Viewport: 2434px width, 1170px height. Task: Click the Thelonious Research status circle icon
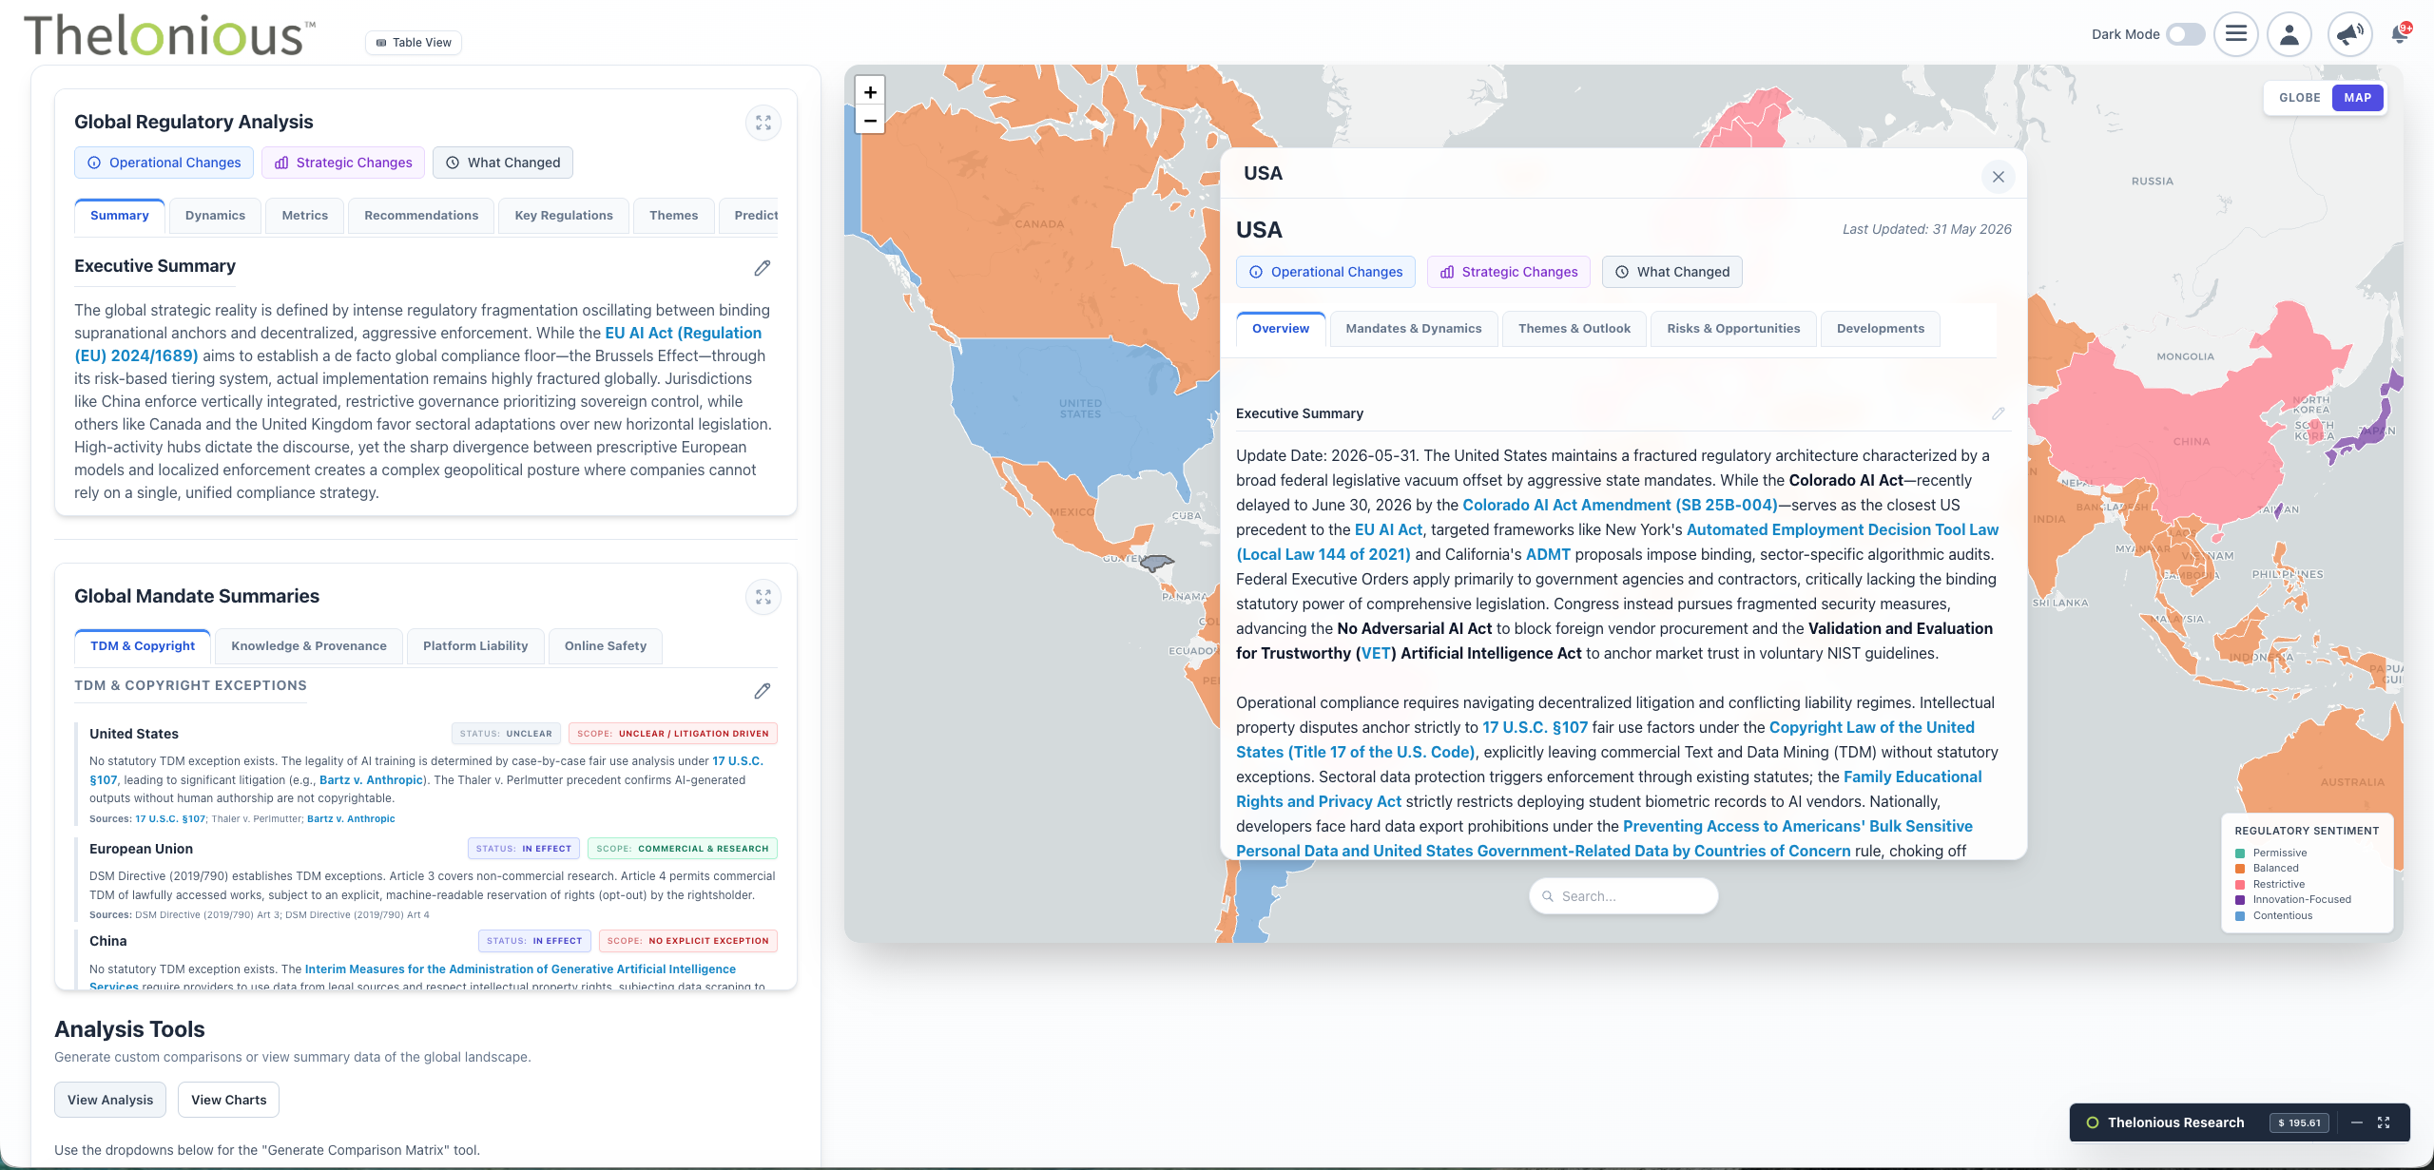coord(2093,1122)
